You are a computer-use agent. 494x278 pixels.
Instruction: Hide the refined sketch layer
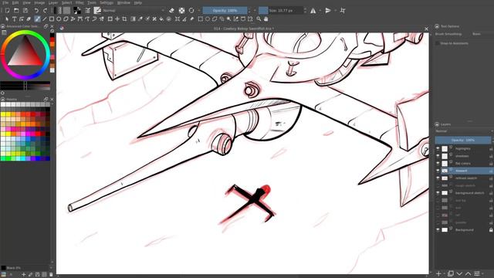pos(438,178)
